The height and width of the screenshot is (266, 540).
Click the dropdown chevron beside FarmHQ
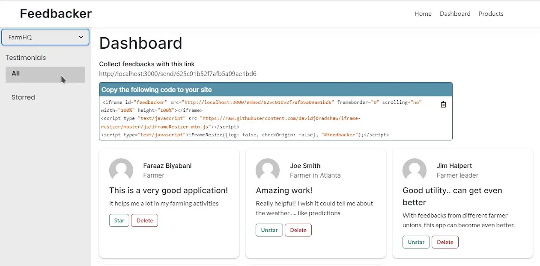click(x=81, y=37)
